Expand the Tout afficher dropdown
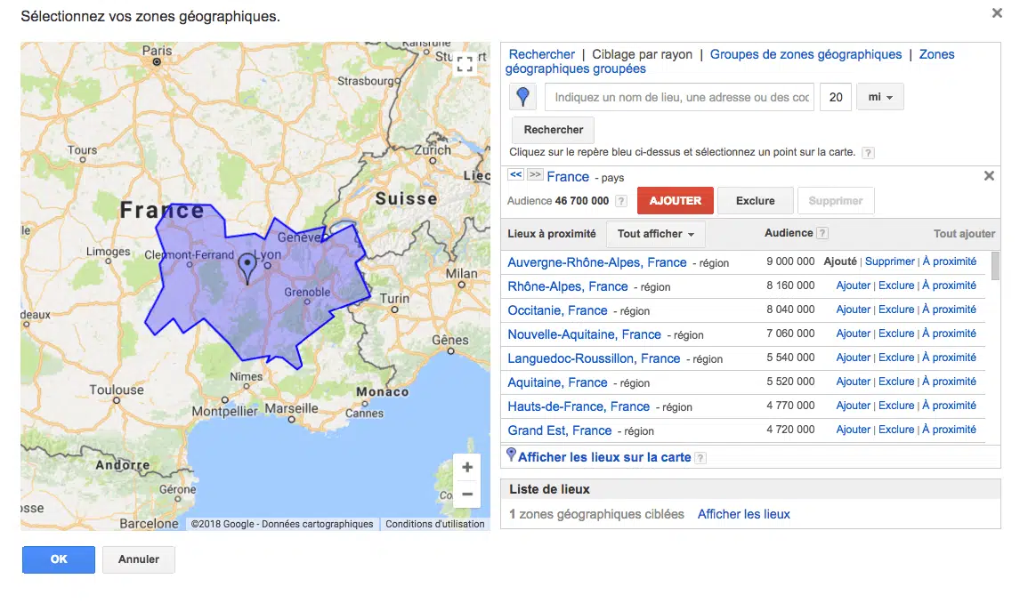The width and height of the screenshot is (1028, 603). point(655,234)
